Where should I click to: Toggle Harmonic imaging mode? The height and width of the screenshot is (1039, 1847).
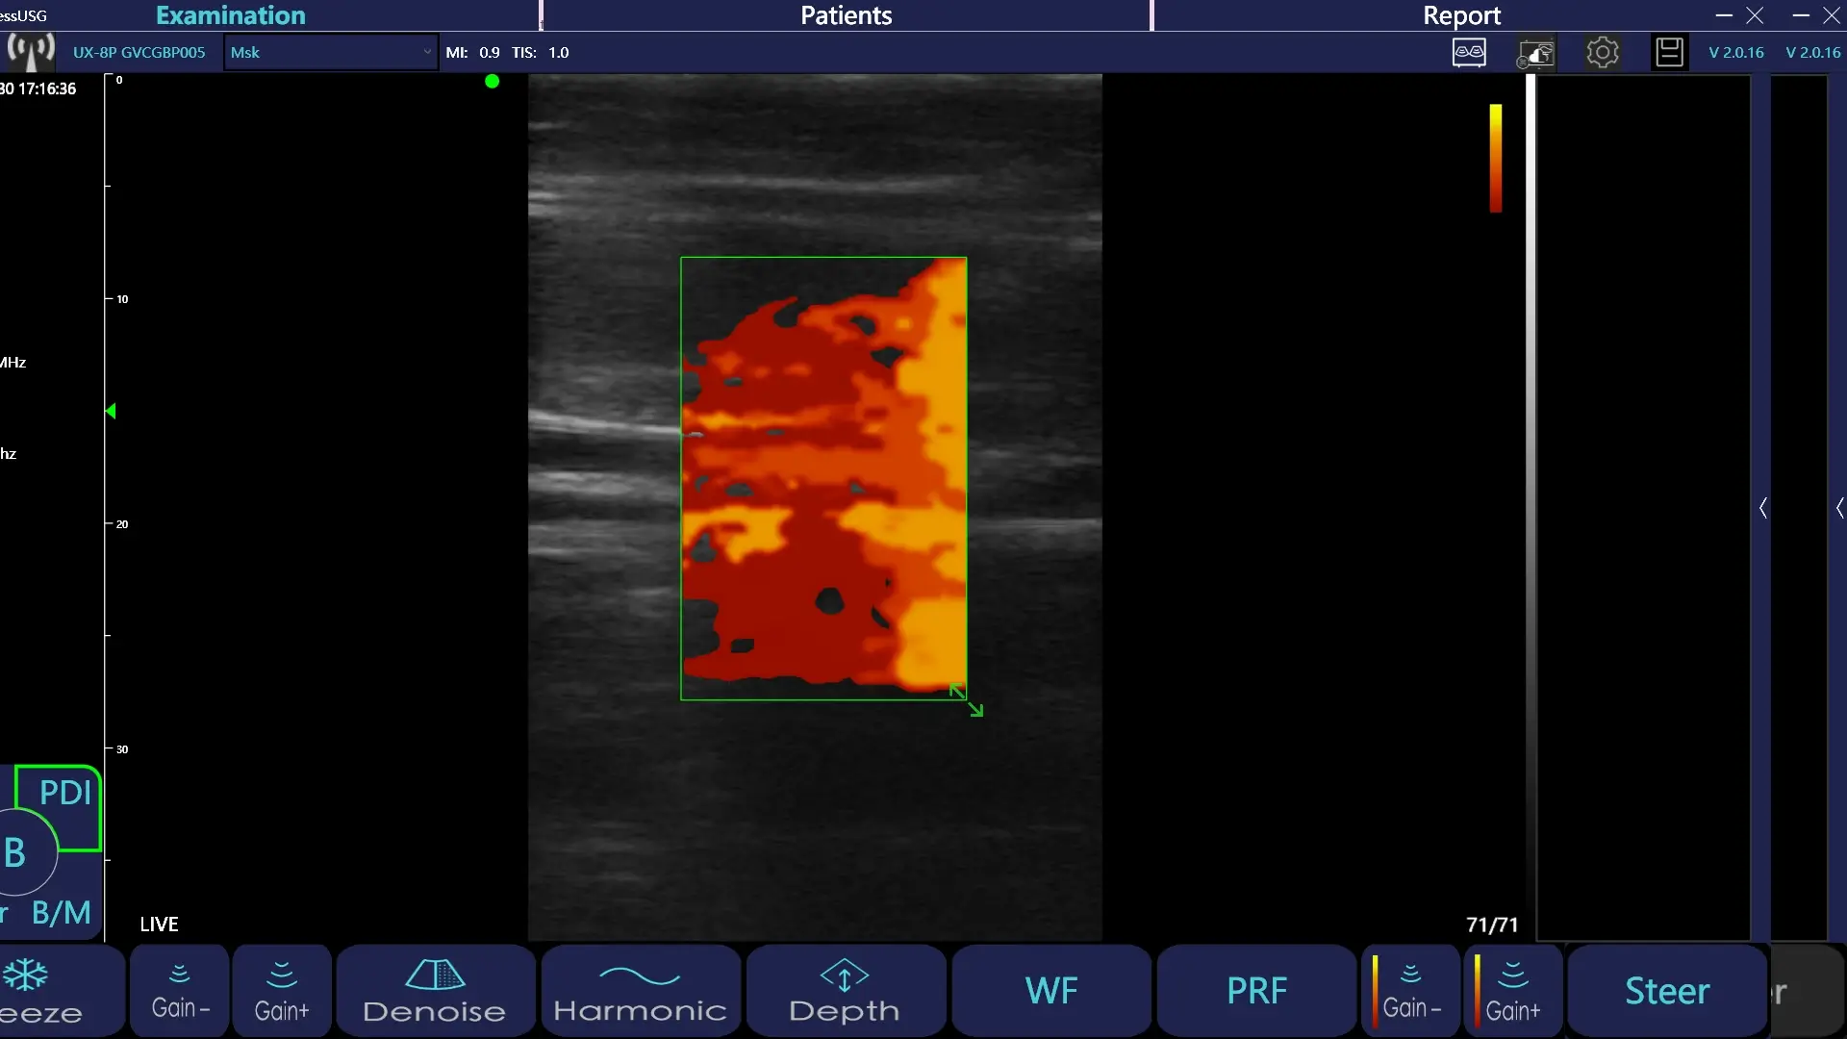[641, 991]
